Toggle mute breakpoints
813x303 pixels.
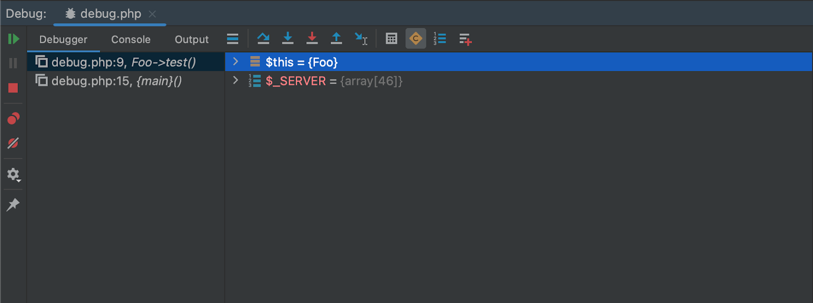[x=13, y=143]
